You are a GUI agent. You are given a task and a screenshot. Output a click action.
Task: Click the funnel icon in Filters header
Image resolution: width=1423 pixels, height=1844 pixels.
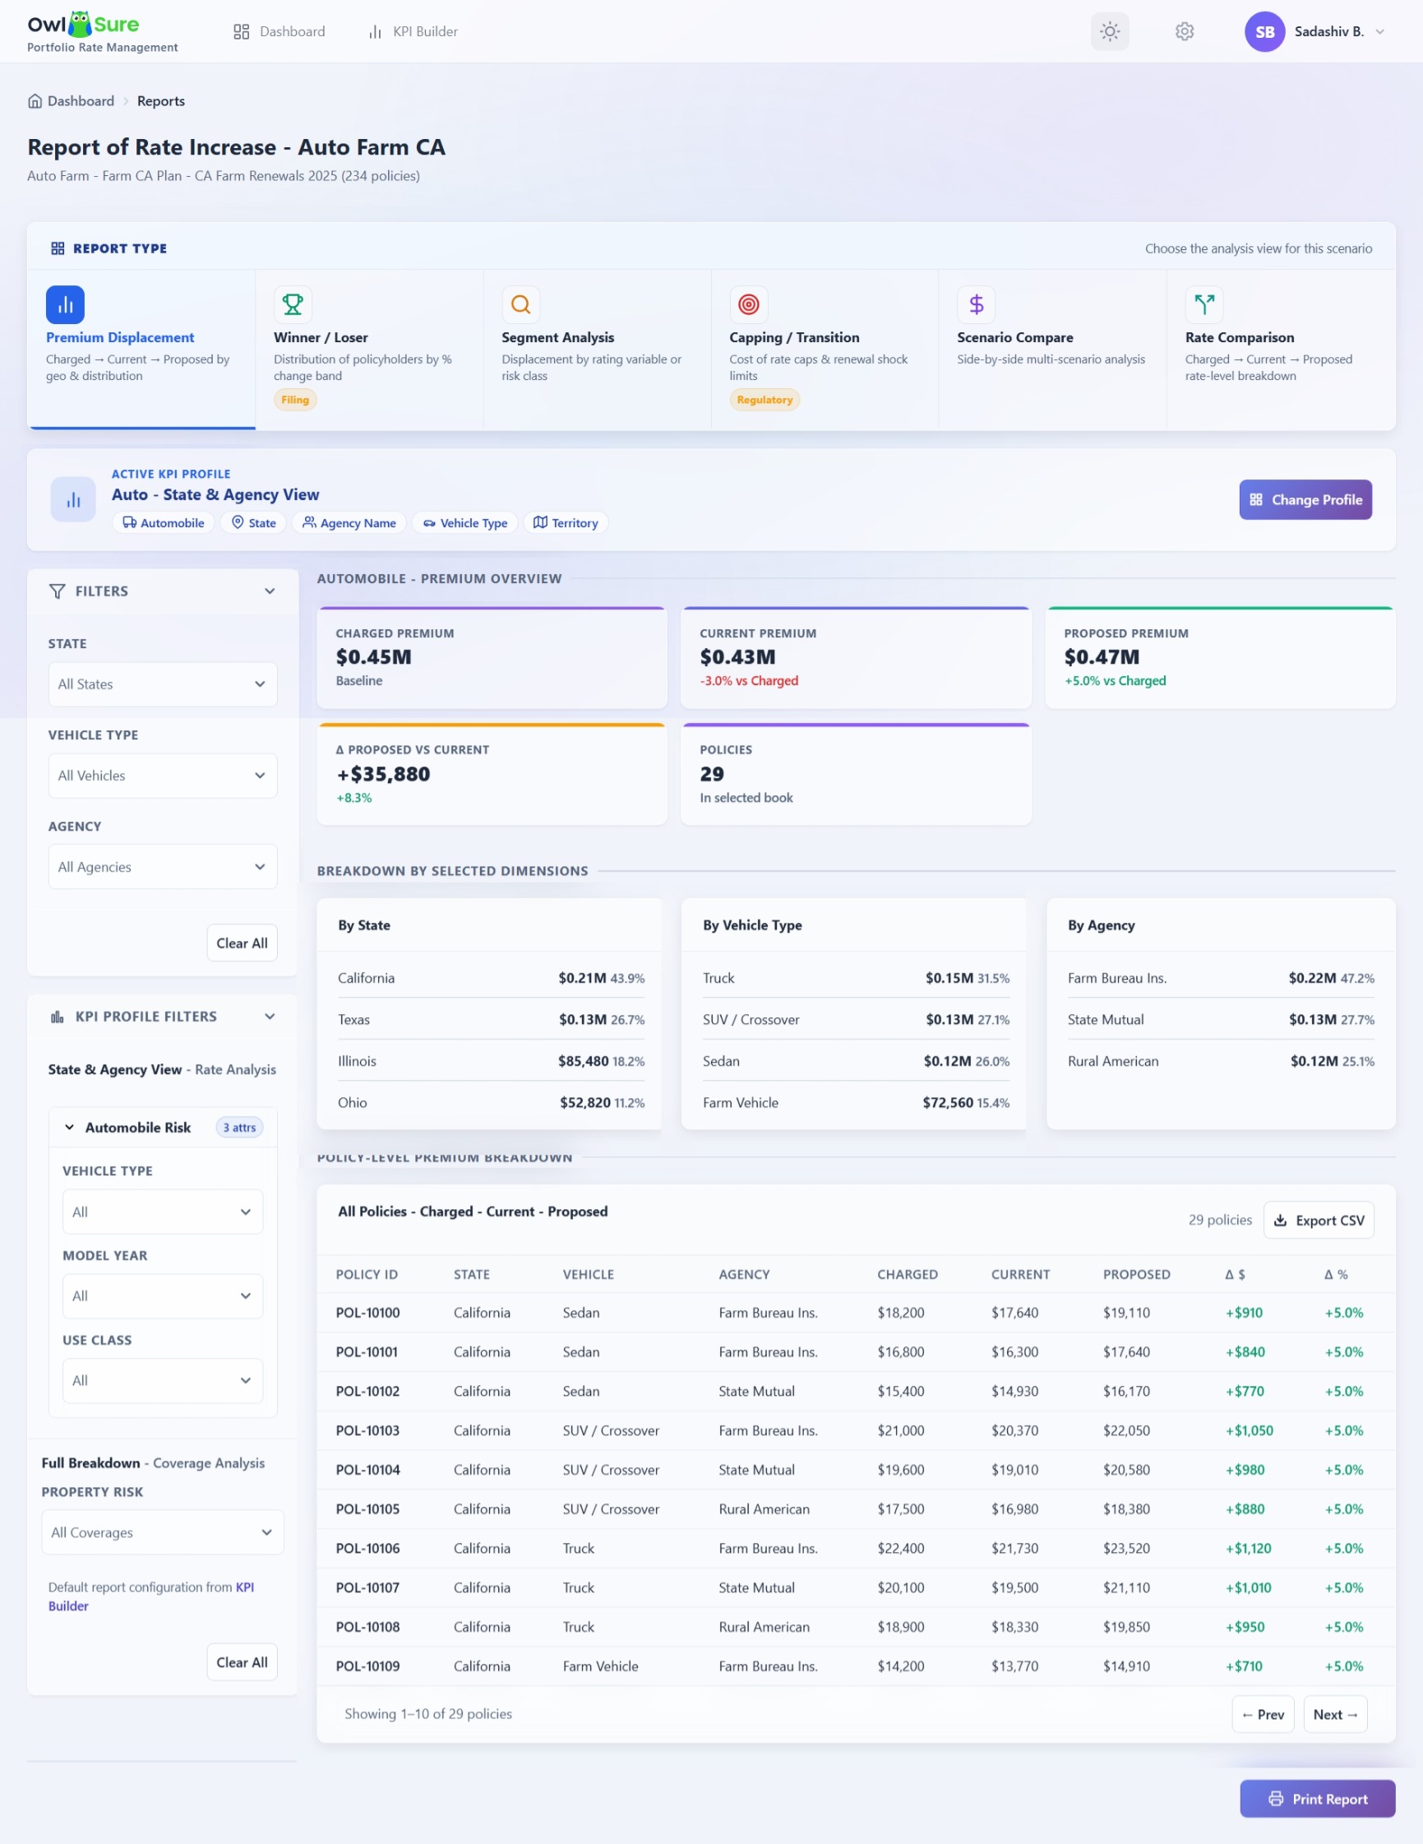pos(57,591)
